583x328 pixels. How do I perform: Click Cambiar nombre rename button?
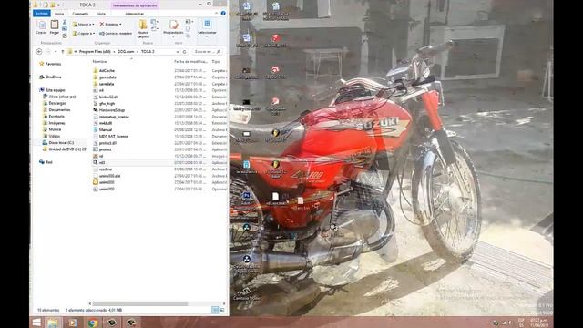point(116,34)
